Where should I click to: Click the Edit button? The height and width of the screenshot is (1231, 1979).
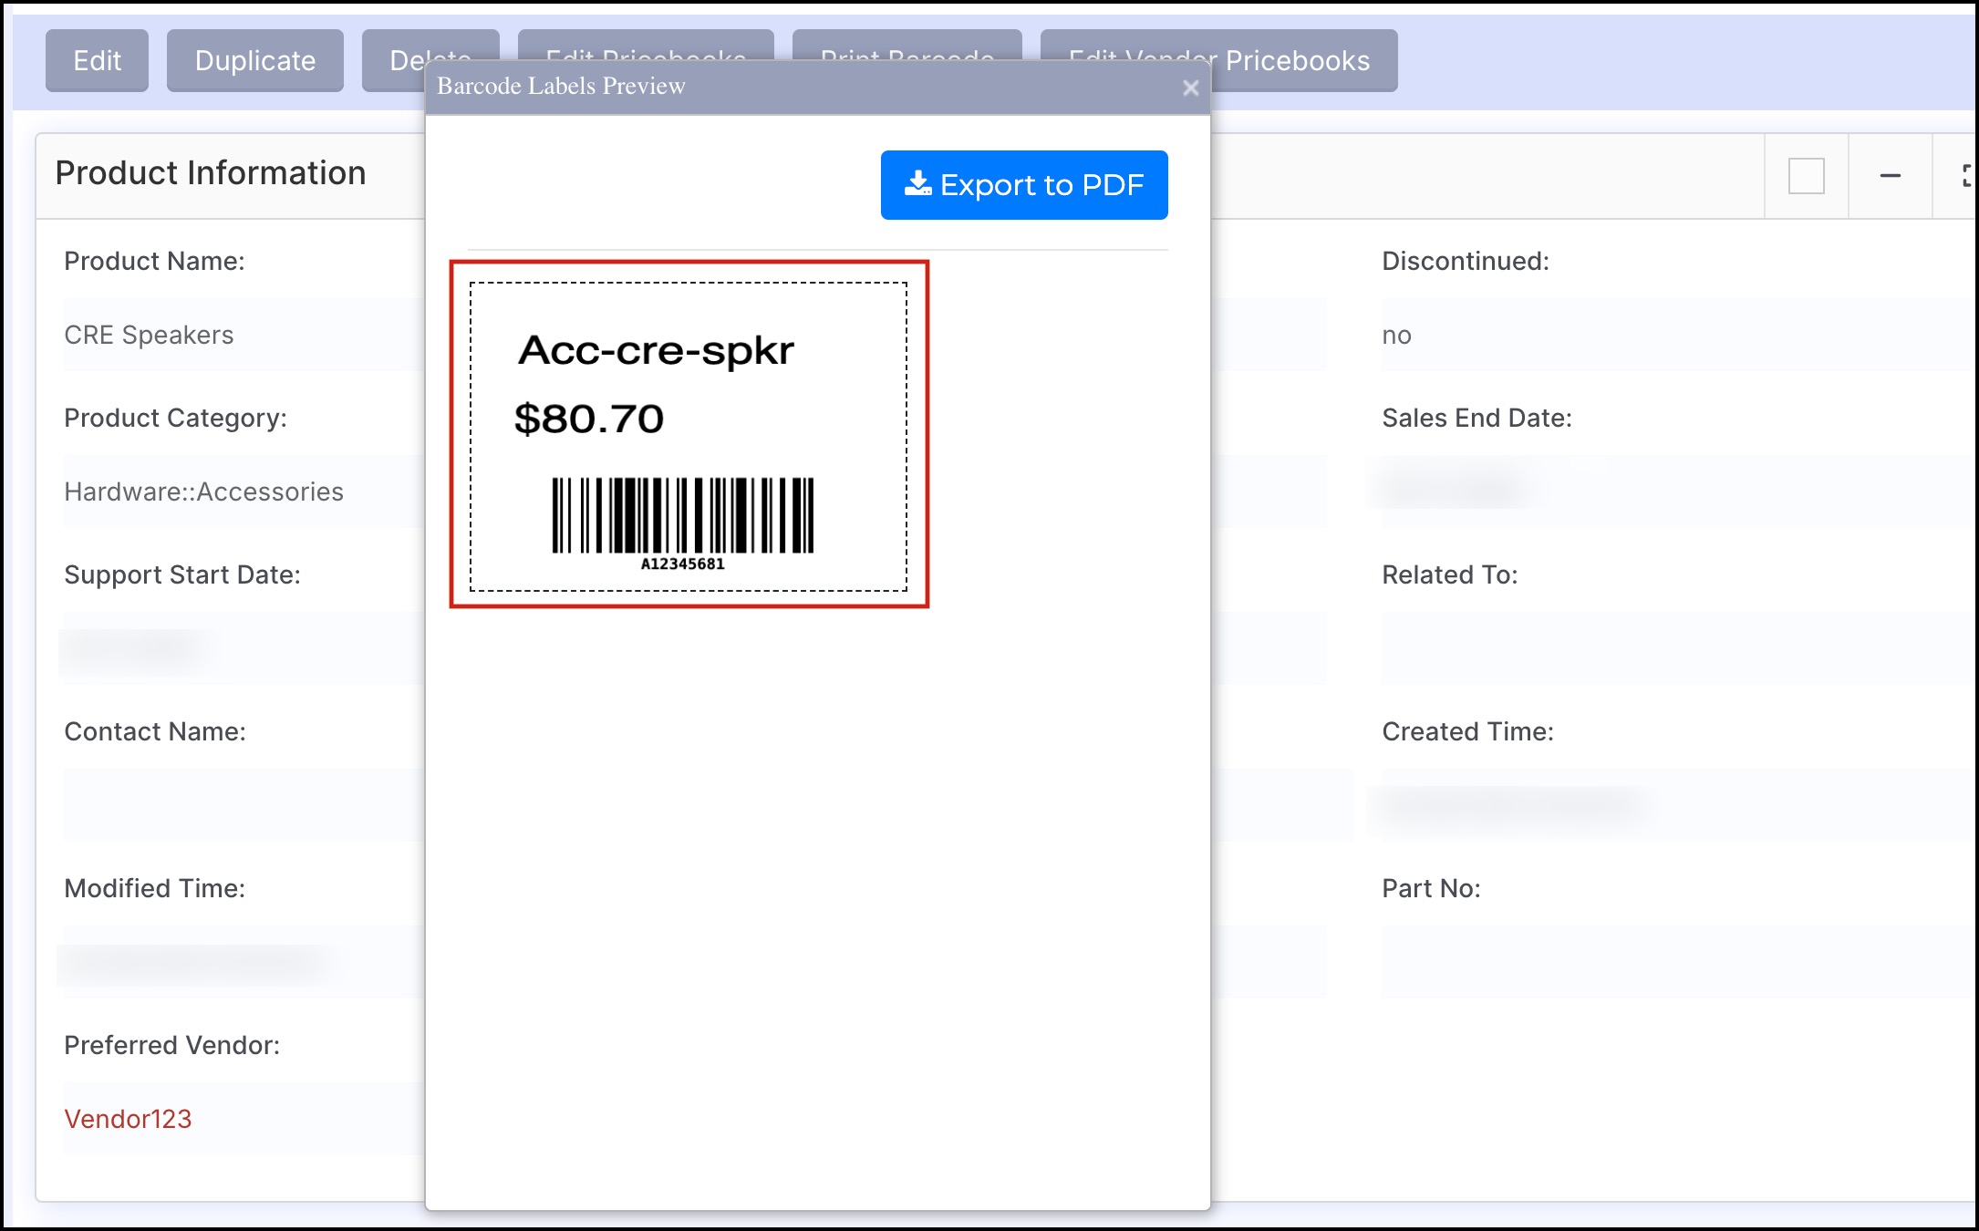pos(97,60)
